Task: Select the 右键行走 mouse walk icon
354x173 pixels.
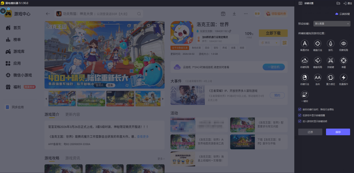Action: pyautogui.click(x=304, y=77)
